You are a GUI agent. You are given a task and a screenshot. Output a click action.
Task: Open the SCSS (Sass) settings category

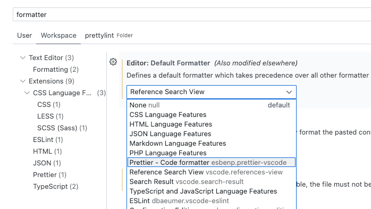62,128
